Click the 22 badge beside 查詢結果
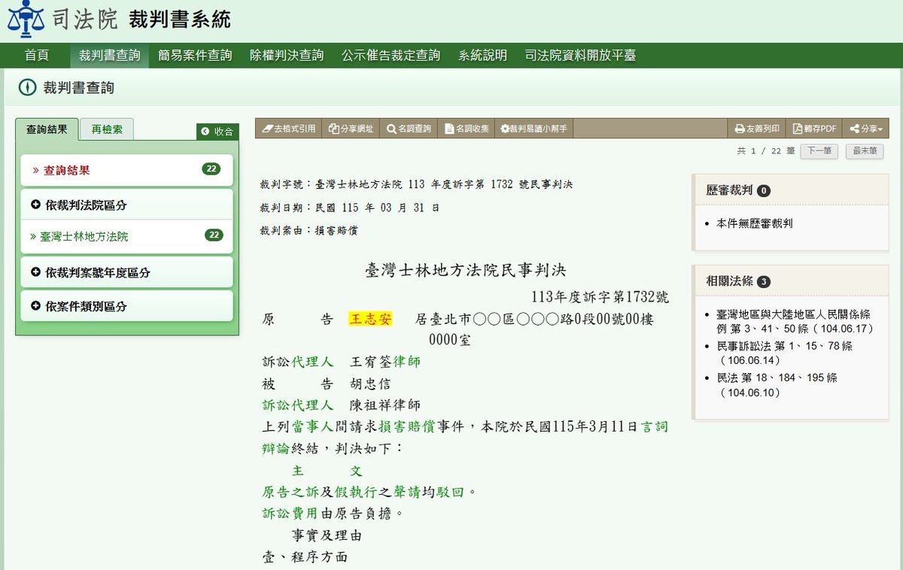Image resolution: width=903 pixels, height=570 pixels. 211,169
